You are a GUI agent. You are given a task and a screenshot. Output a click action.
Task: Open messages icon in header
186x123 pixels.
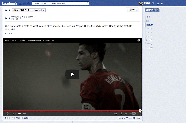[24, 4]
